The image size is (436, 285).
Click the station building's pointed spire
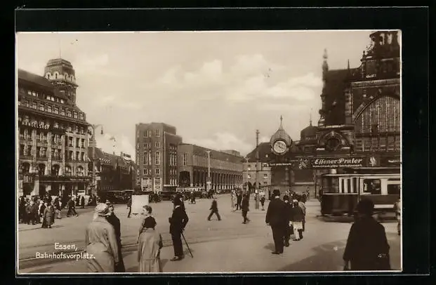pyautogui.click(x=325, y=63)
